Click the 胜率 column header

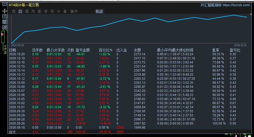(x=216, y=50)
